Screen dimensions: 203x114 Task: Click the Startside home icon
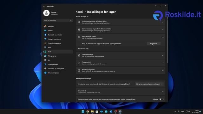click(x=45, y=26)
